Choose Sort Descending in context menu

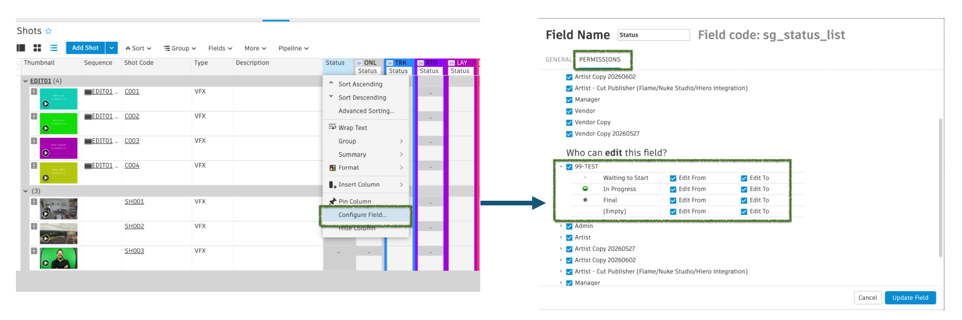(366, 97)
